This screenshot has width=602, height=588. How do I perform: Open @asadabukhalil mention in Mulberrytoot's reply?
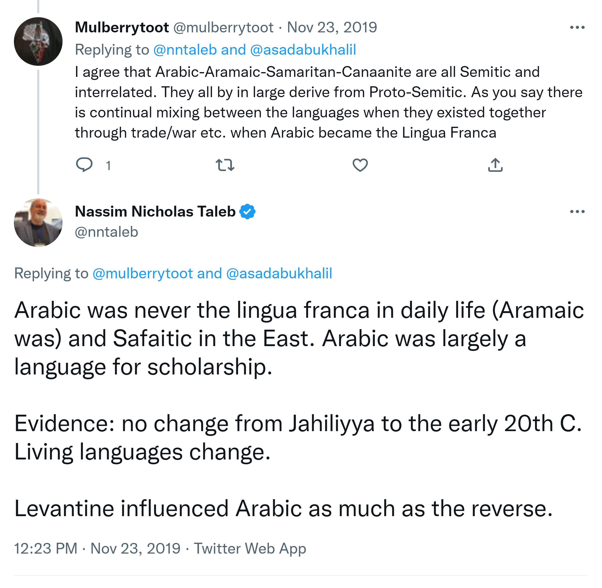[303, 50]
